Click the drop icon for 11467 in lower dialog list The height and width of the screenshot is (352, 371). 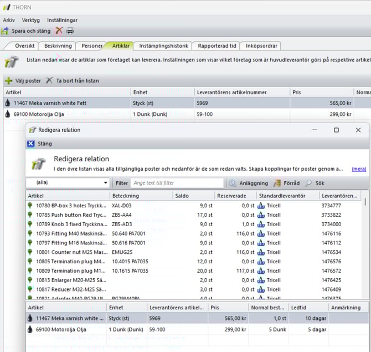point(30,318)
